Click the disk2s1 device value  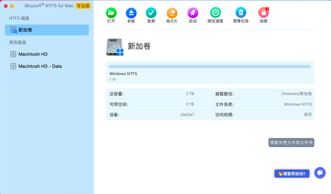(x=187, y=114)
